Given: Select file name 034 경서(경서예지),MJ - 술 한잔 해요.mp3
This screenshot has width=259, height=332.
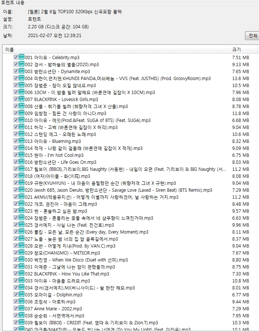Looking at the screenshot, I should [80, 288].
